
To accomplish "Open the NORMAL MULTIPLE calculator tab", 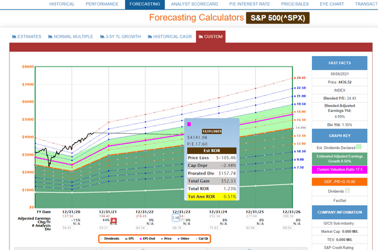I will click(71, 37).
